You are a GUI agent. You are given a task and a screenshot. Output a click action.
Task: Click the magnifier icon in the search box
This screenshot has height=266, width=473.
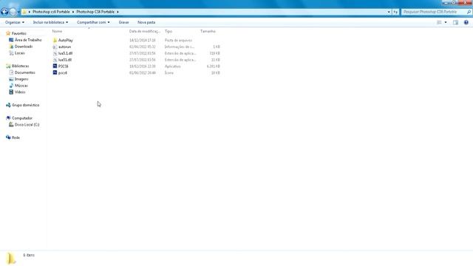point(469,12)
